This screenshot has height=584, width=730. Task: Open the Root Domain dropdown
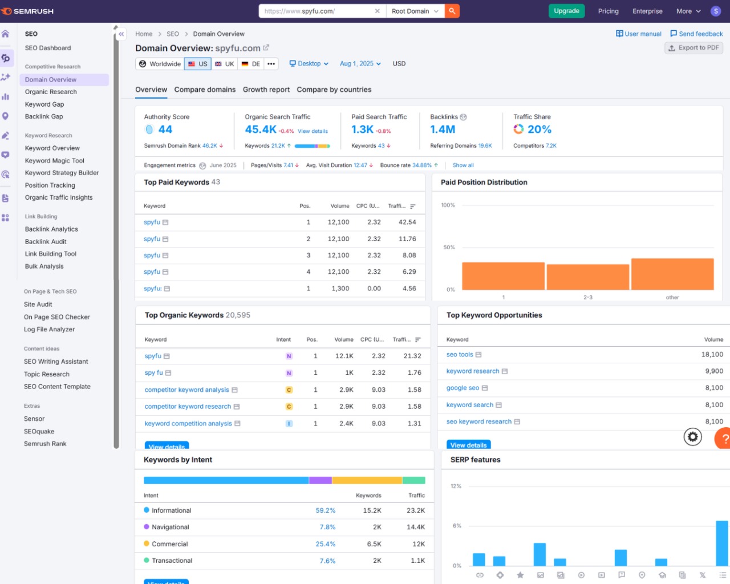(415, 11)
